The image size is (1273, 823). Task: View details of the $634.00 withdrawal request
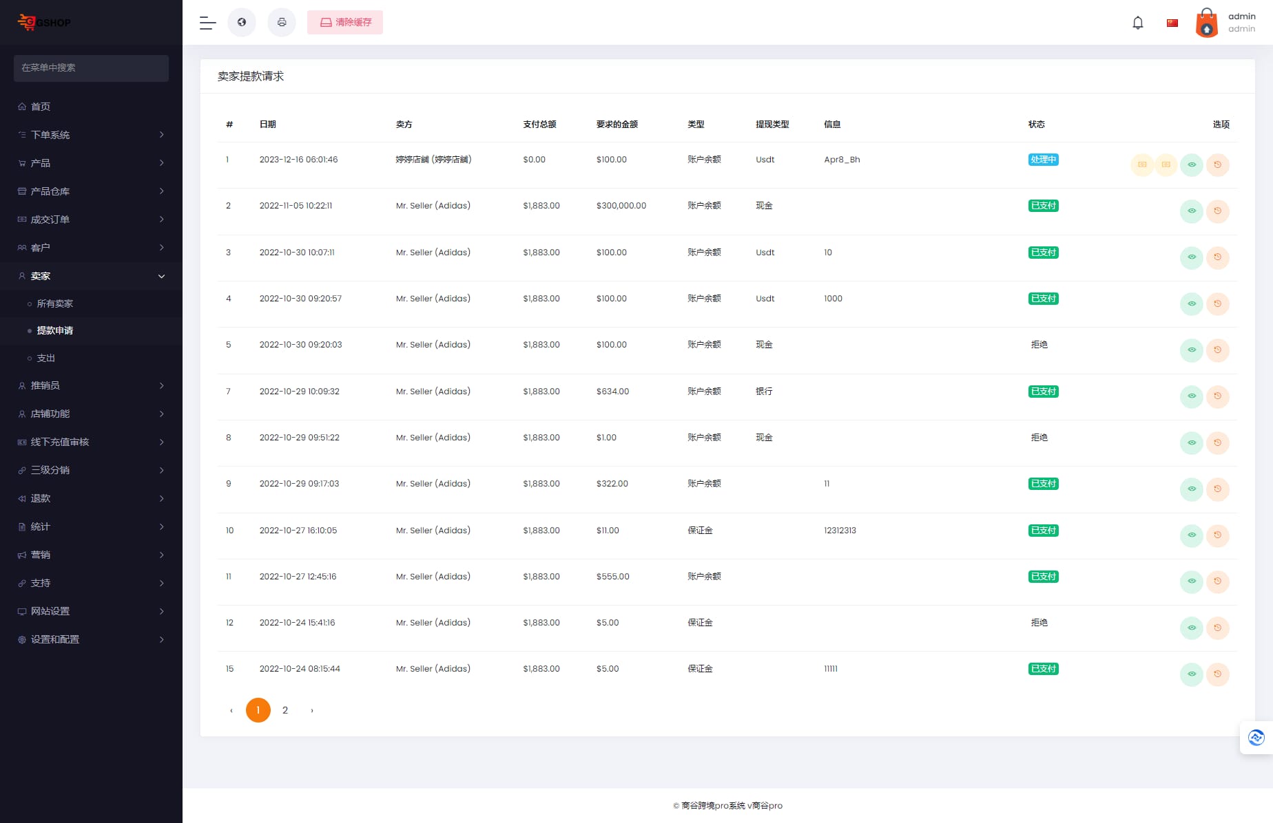click(x=1191, y=396)
